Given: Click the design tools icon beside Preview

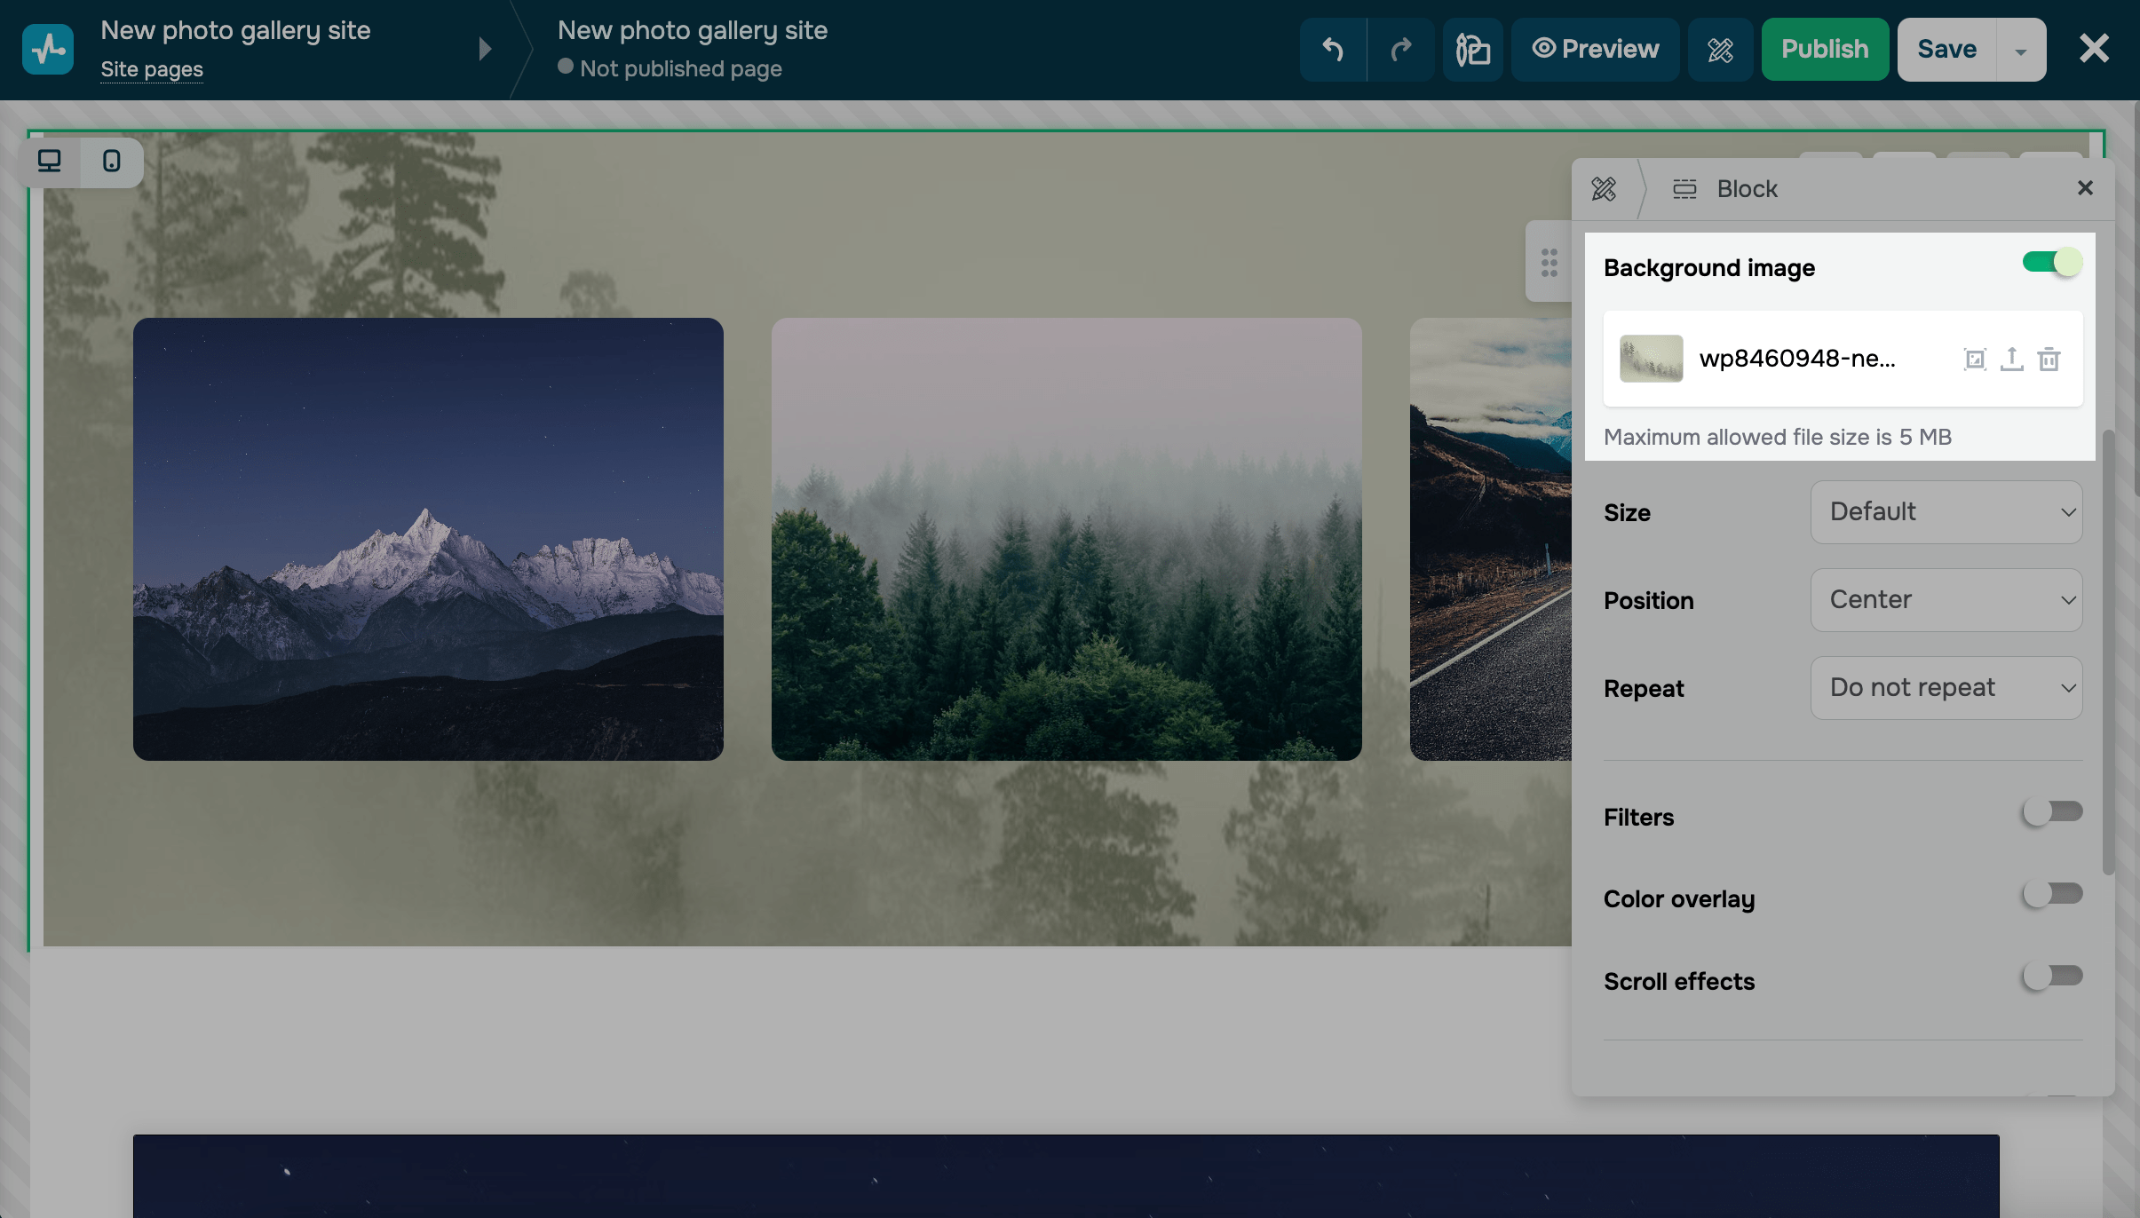Looking at the screenshot, I should (x=1720, y=50).
